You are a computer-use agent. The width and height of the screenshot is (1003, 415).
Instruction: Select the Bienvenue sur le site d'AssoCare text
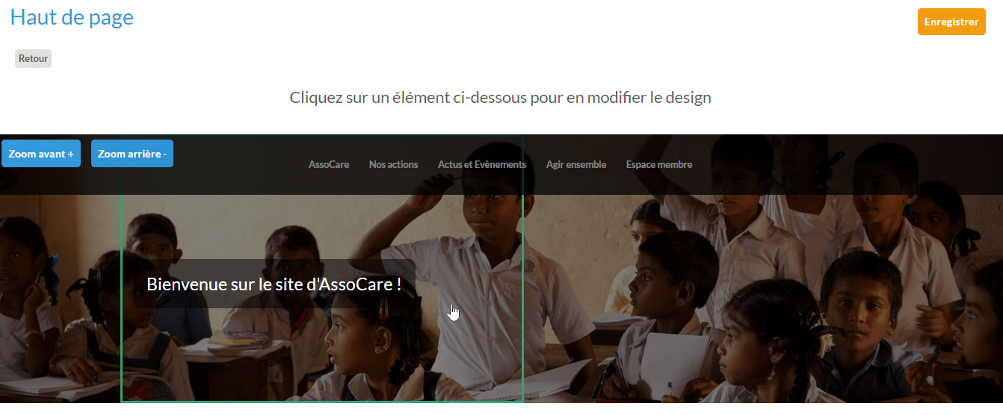click(x=274, y=284)
